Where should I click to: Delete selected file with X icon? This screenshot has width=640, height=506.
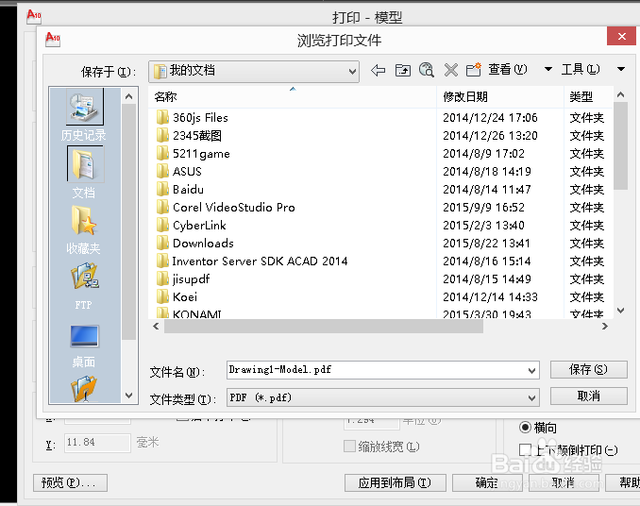[450, 70]
